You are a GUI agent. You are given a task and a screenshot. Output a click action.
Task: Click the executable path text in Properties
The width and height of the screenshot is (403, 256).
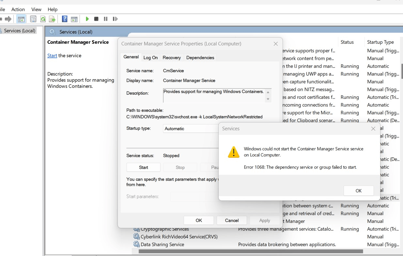click(194, 117)
